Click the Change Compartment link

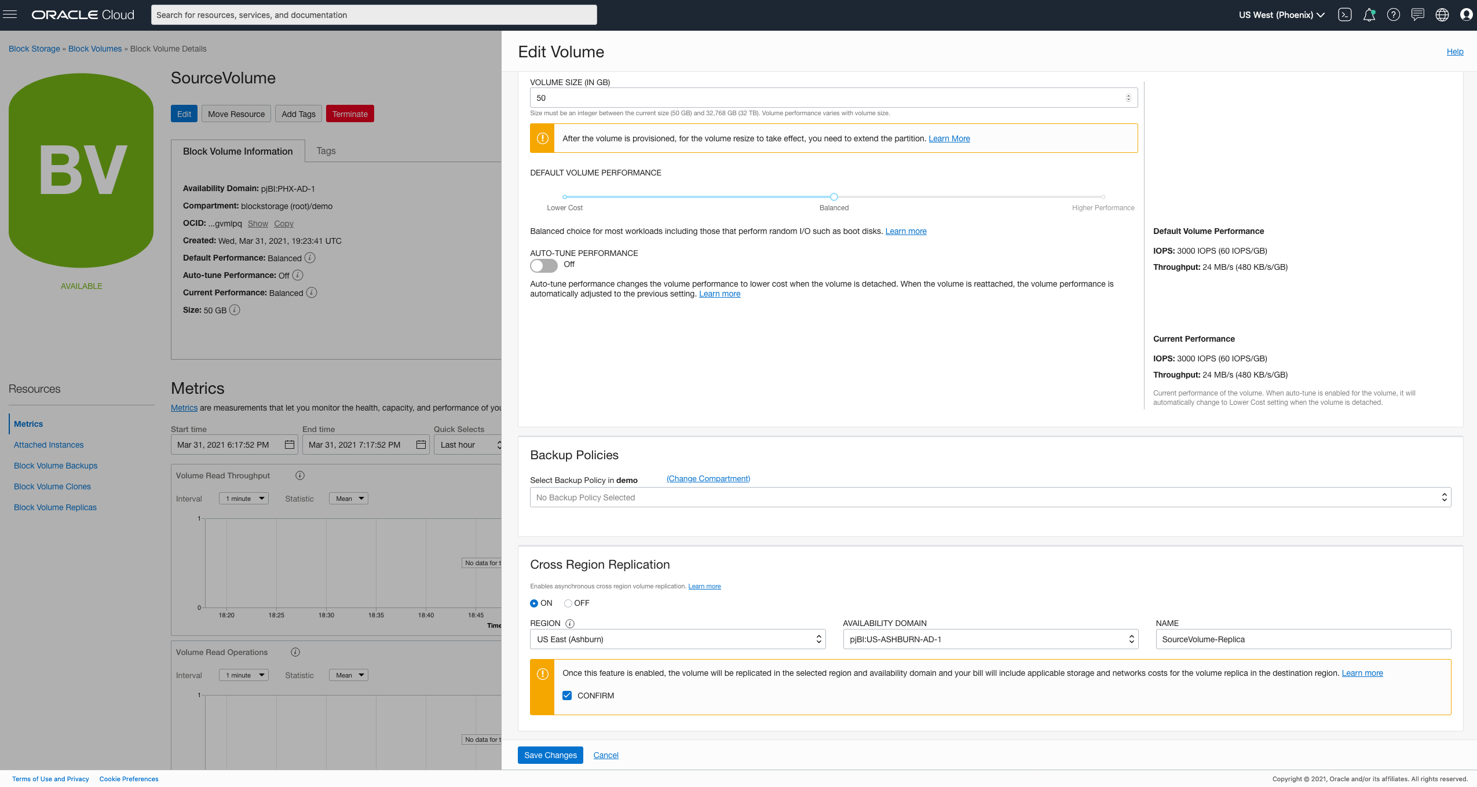pos(708,479)
